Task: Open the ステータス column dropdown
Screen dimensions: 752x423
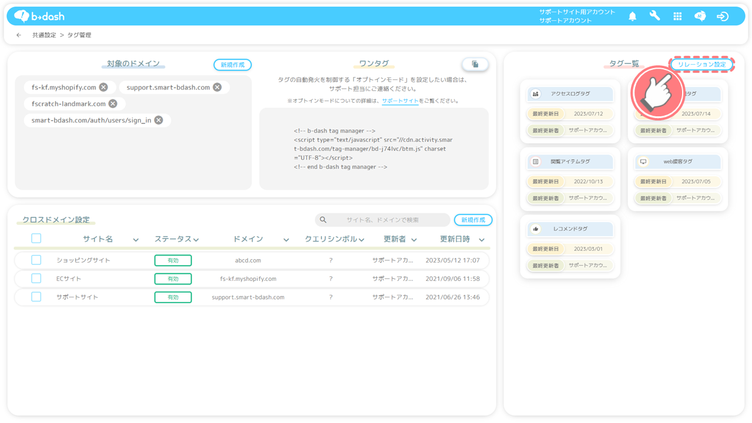Action: point(196,240)
